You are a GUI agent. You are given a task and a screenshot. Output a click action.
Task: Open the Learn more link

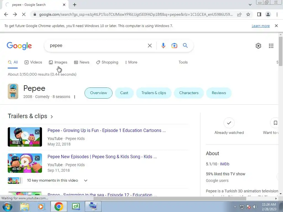pyautogui.click(x=261, y=26)
